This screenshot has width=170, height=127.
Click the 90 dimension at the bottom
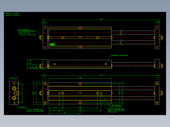(x=64, y=113)
